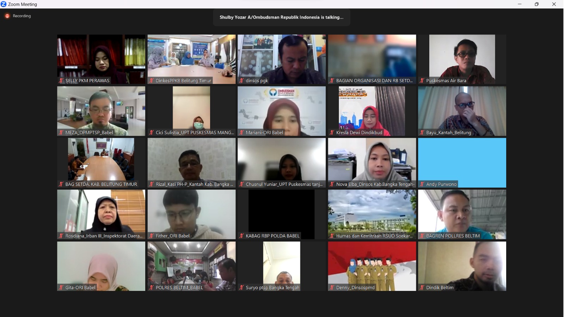Screen dimensions: 564x317
Task: Click muted mic icon beside Puskesmas Air Bara
Action: pyautogui.click(x=422, y=81)
